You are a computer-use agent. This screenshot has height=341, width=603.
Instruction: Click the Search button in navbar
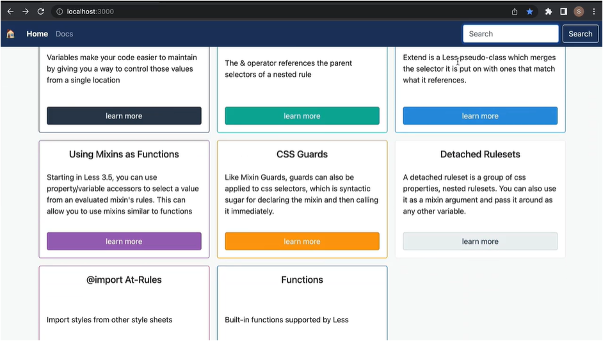[581, 34]
